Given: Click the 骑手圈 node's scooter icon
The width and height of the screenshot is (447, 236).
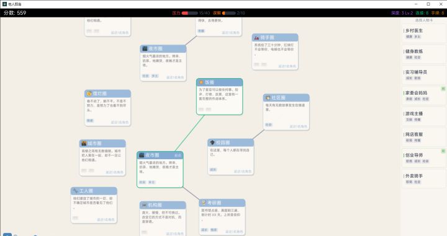Looking at the screenshot, I should point(256,38).
